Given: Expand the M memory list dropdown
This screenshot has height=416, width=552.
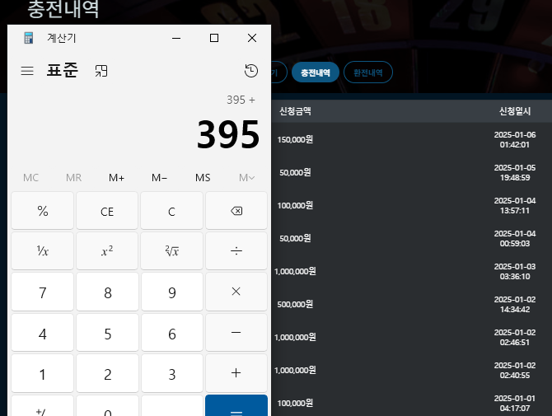Looking at the screenshot, I should click(x=246, y=178).
